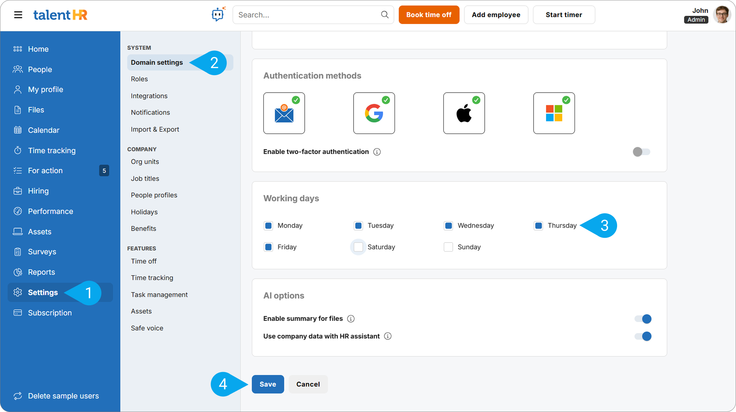
Task: Select Google authentication method icon
Action: pyautogui.click(x=374, y=113)
